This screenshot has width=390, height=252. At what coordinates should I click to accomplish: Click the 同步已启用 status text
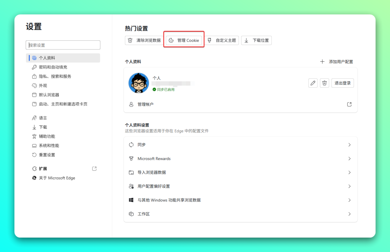[166, 90]
